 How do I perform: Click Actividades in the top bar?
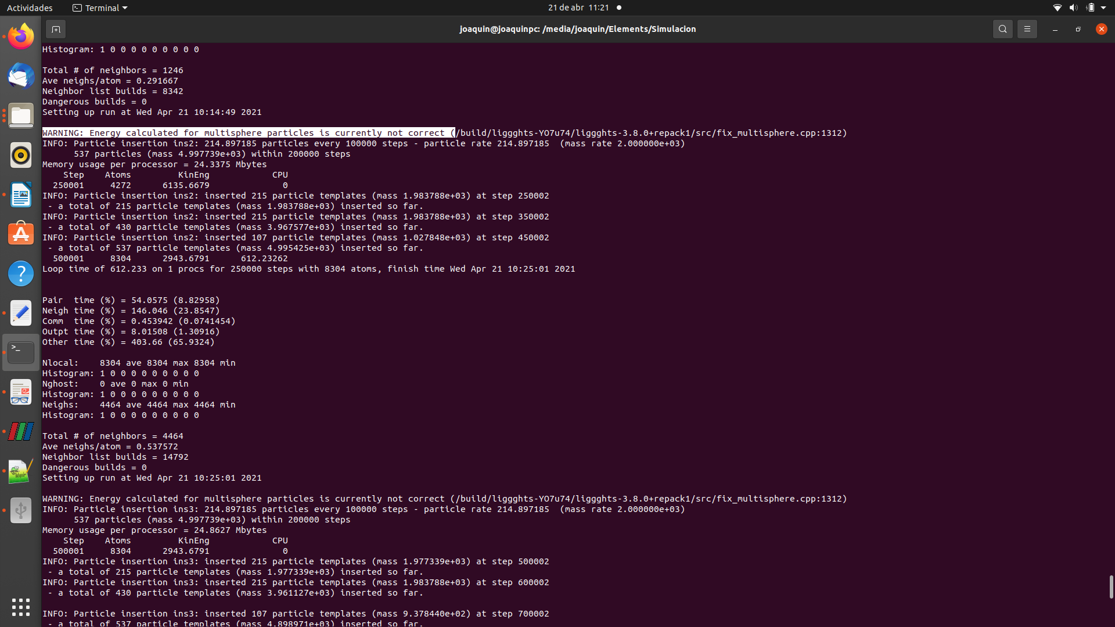(x=30, y=8)
